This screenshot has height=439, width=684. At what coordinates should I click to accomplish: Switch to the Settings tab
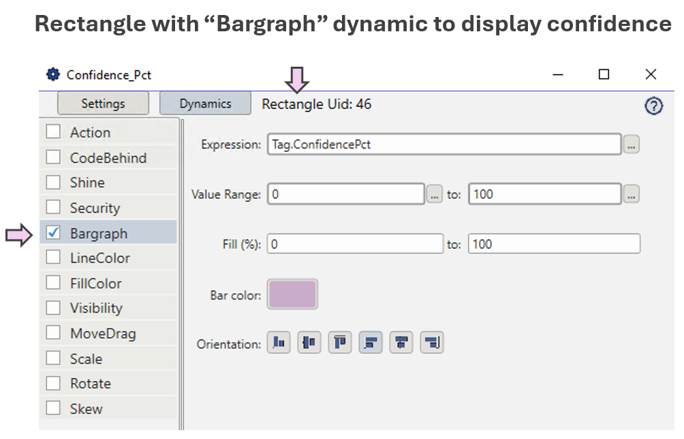[x=103, y=103]
